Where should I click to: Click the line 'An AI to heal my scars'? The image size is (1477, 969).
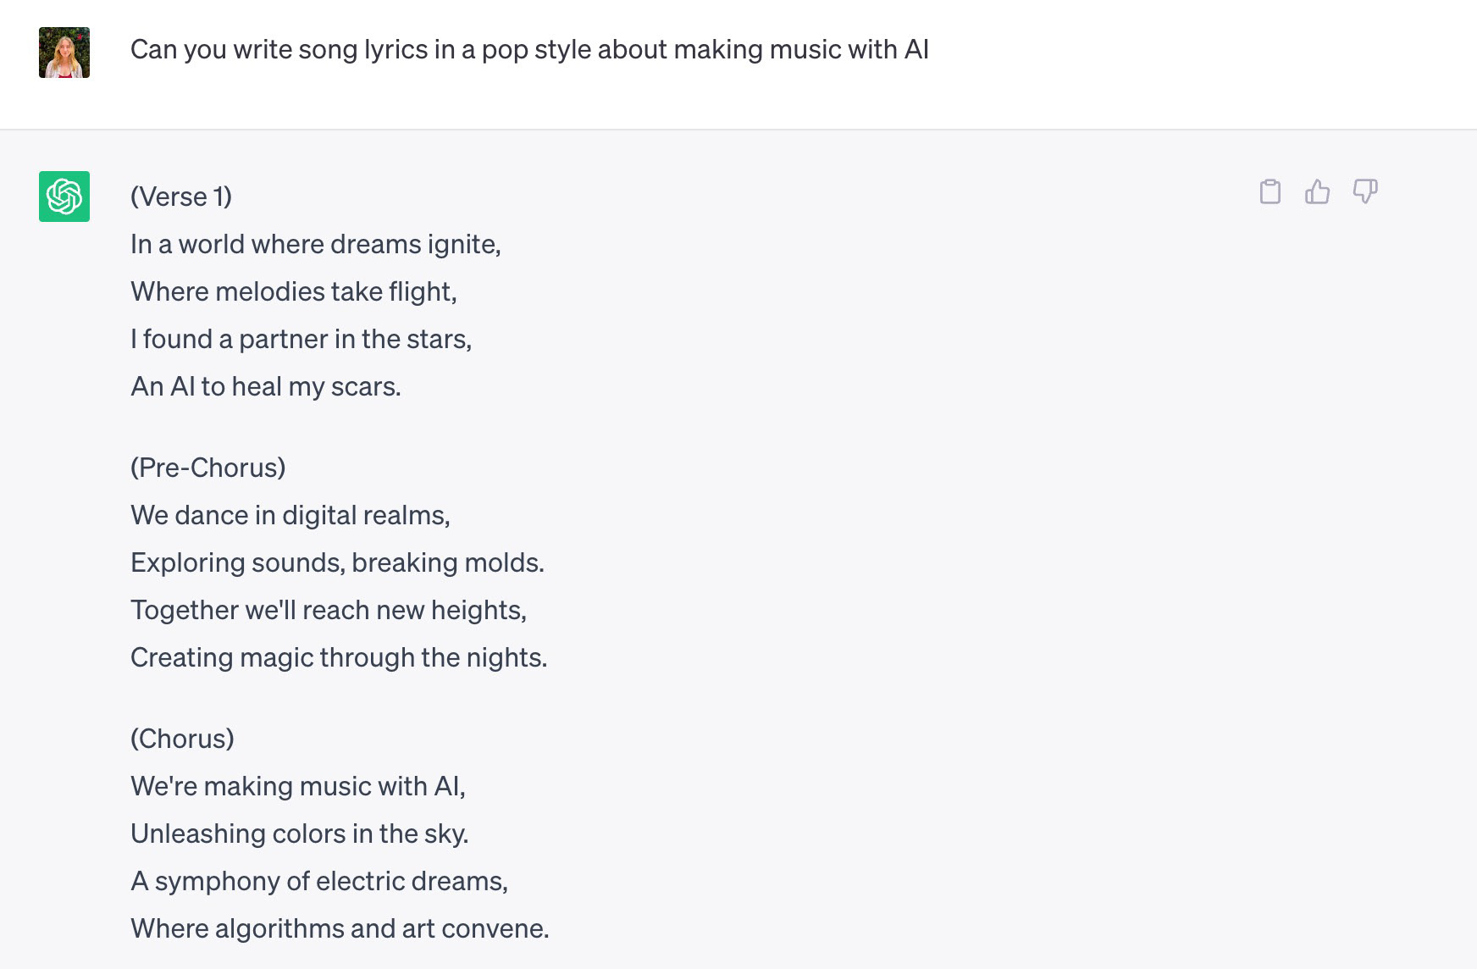[266, 387]
